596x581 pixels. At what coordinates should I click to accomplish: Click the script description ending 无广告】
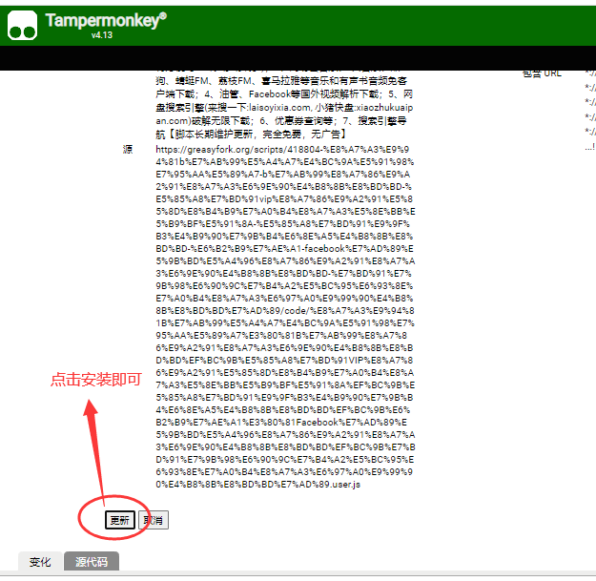tap(284, 103)
